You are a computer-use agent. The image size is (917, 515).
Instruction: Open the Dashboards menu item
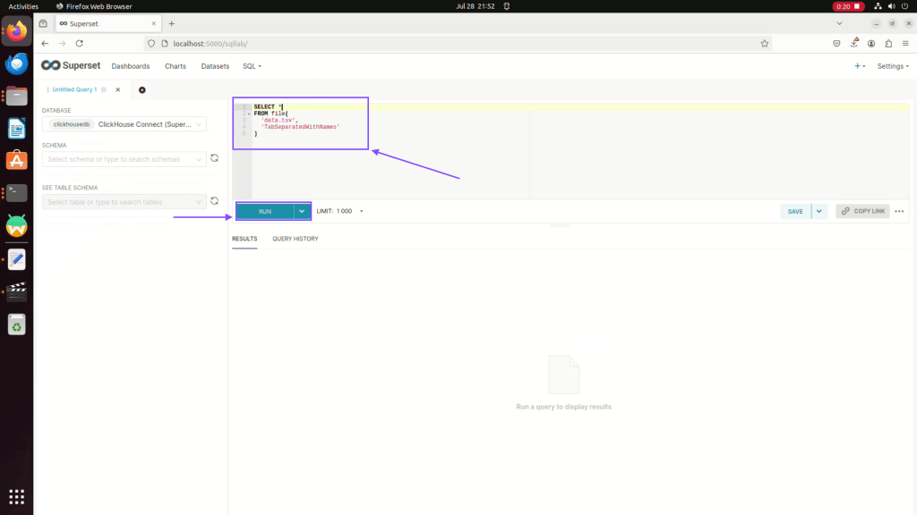(130, 66)
